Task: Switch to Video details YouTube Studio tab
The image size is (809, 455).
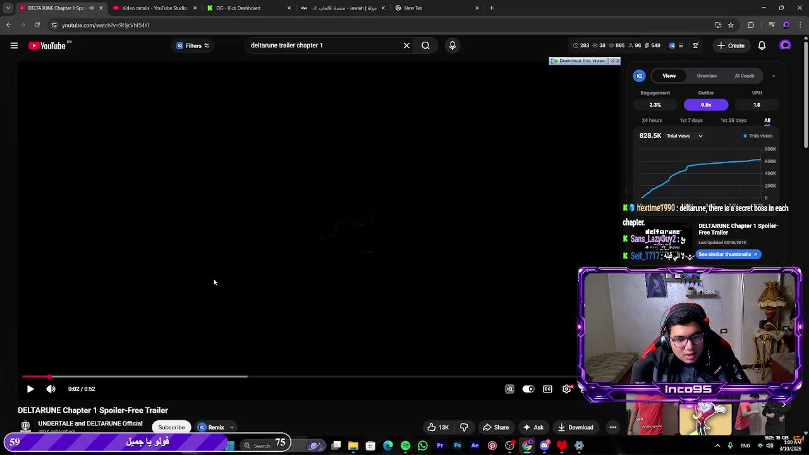Action: pyautogui.click(x=154, y=8)
